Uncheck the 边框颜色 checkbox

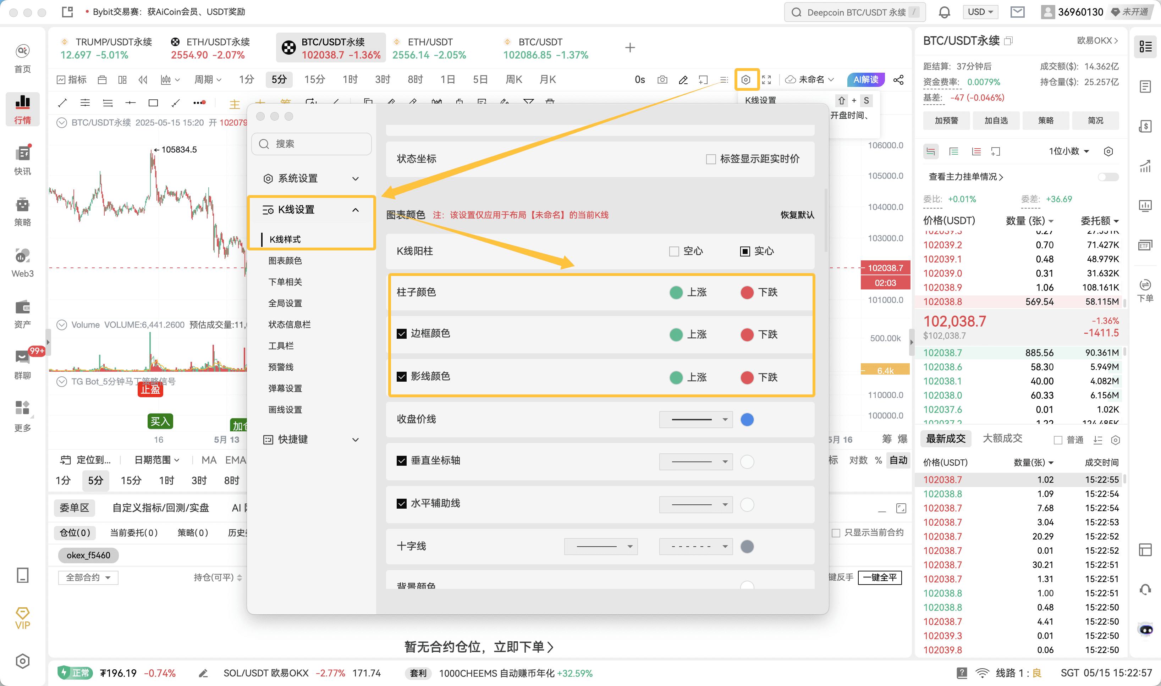tap(401, 333)
